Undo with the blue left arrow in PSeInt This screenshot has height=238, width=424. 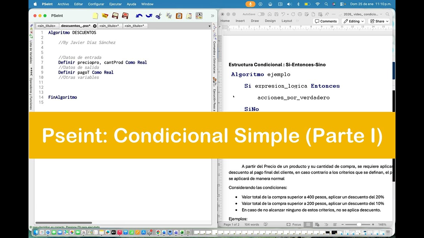pyautogui.click(x=139, y=16)
